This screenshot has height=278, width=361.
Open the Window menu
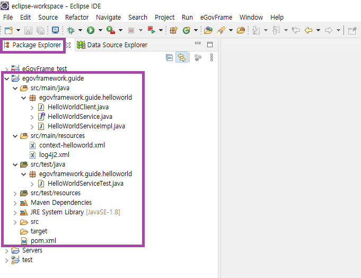[251, 18]
